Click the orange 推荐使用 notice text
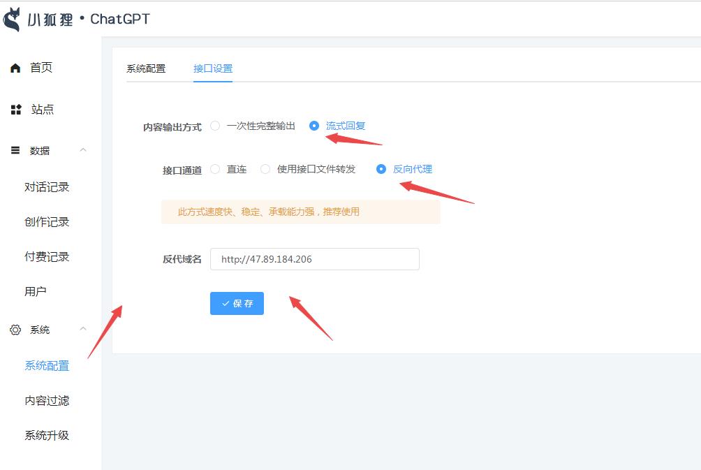Image resolution: width=701 pixels, height=470 pixels. [269, 212]
